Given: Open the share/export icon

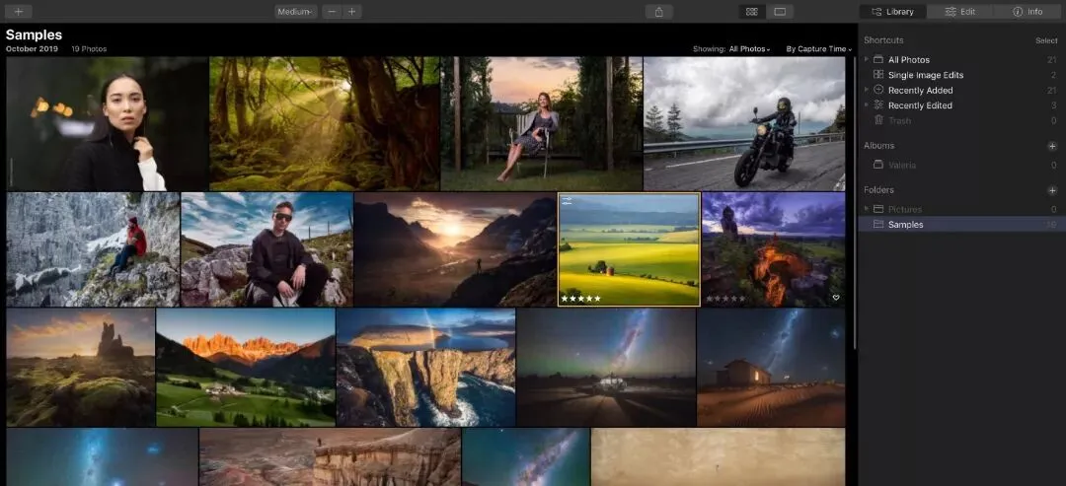Looking at the screenshot, I should 658,12.
